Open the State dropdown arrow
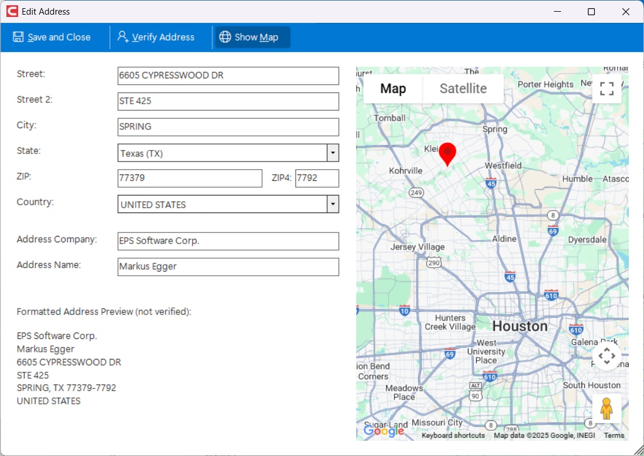This screenshot has height=456, width=644. [333, 153]
